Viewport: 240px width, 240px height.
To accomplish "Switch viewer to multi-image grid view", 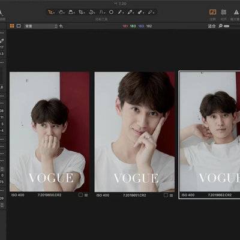I will pos(12,26).
